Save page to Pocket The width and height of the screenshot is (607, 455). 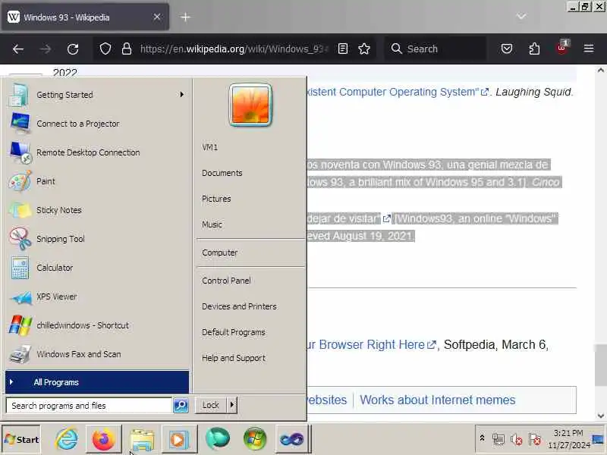coord(507,49)
